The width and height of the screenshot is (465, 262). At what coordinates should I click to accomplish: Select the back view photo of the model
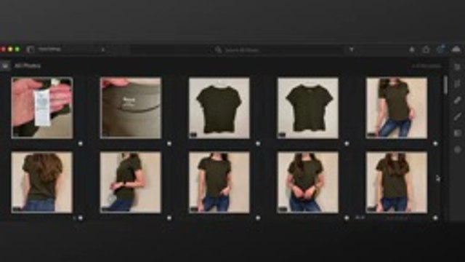(42, 183)
